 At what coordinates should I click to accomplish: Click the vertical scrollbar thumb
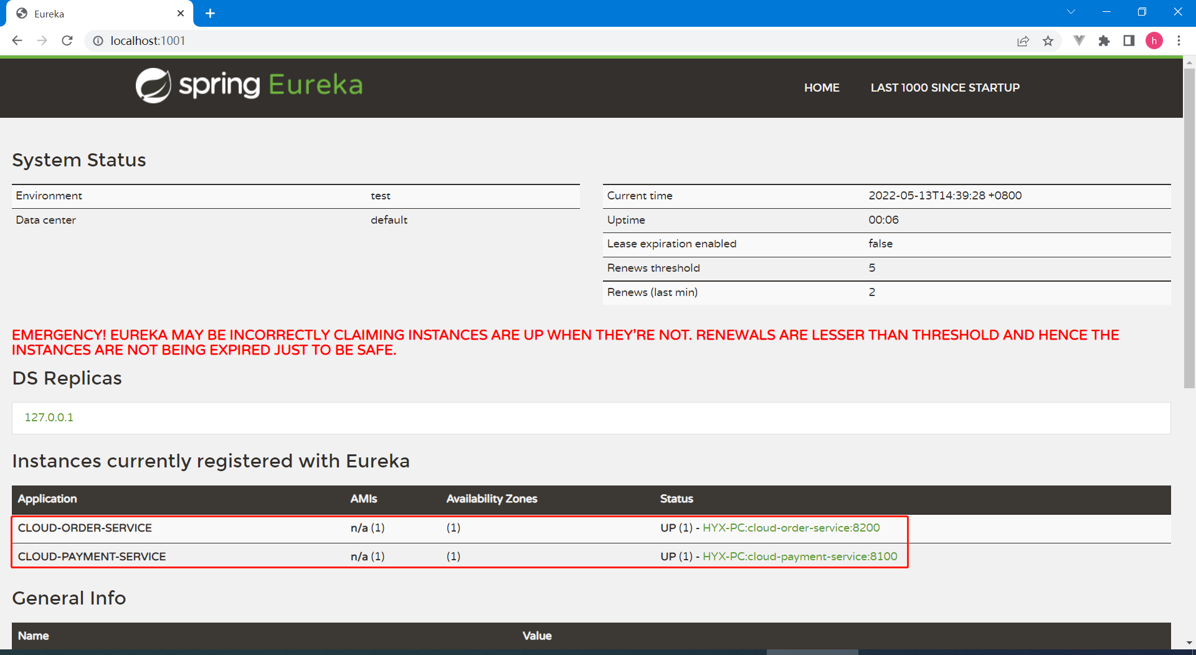(x=1189, y=227)
